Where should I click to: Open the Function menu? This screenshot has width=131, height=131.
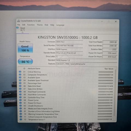click(x=31, y=25)
